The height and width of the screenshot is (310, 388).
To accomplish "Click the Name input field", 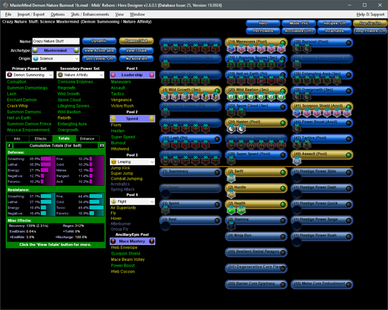I will [x=56, y=41].
